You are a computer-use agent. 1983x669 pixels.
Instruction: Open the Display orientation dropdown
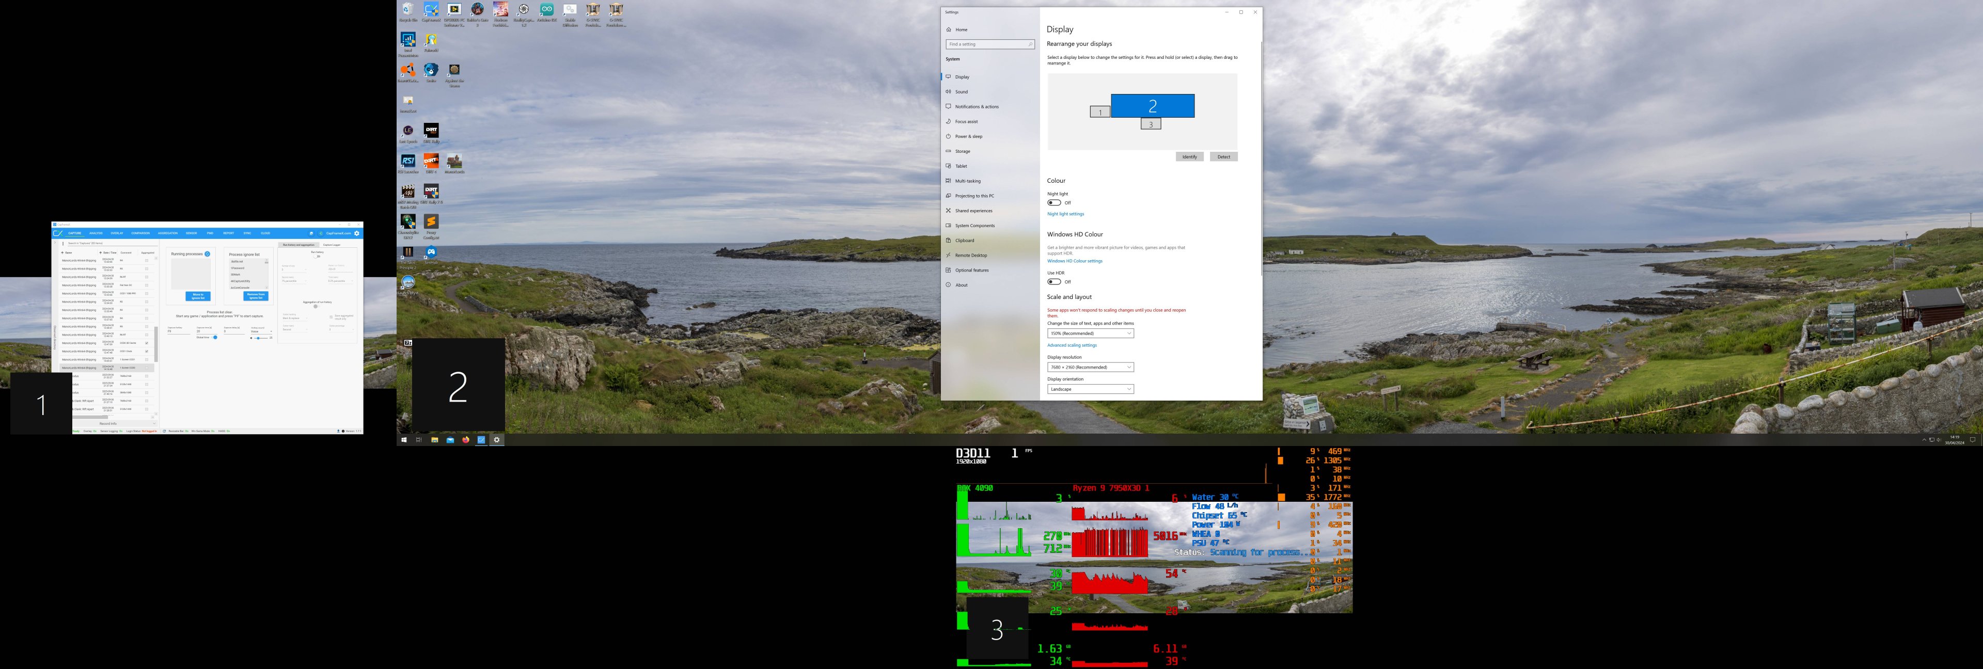pos(1091,389)
